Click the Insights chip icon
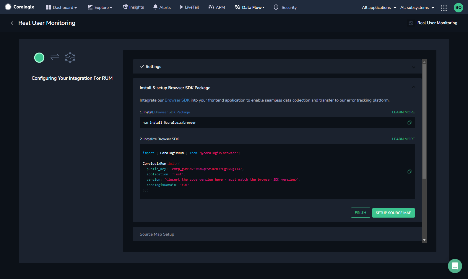The width and height of the screenshot is (468, 279). click(125, 7)
